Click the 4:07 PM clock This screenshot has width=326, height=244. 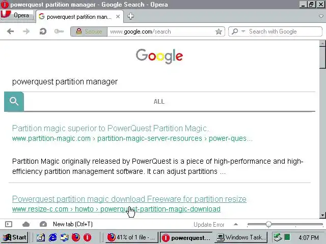[309, 237]
